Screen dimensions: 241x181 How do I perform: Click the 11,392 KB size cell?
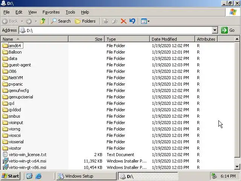(x=93, y=161)
